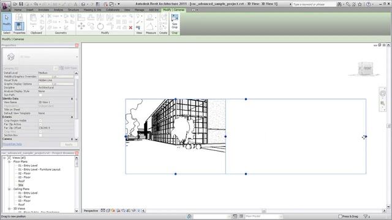The width and height of the screenshot is (392, 220).
Task: Click the Open folder icon in quick access toolbar
Action: point(15,4)
